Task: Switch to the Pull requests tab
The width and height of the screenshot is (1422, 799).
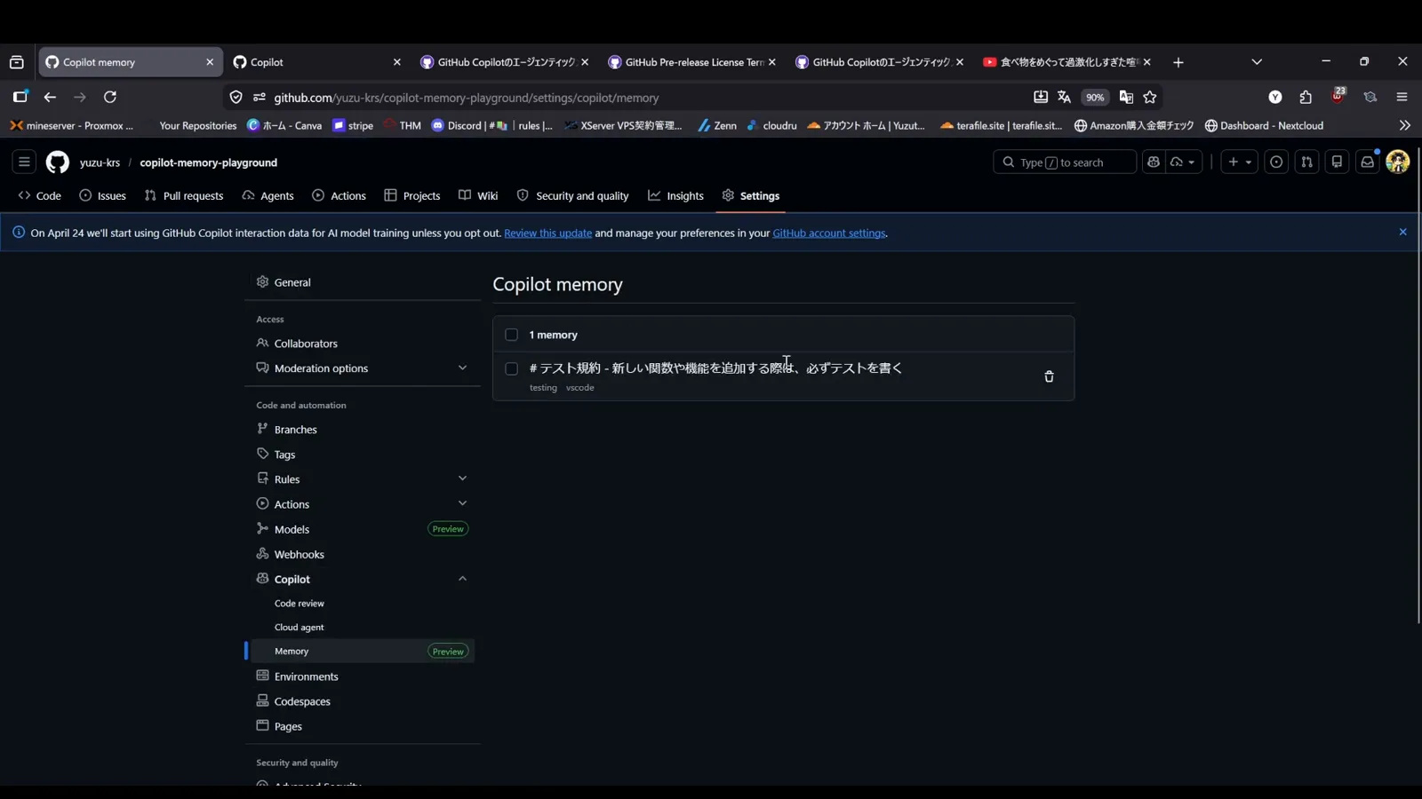Action: click(x=184, y=195)
